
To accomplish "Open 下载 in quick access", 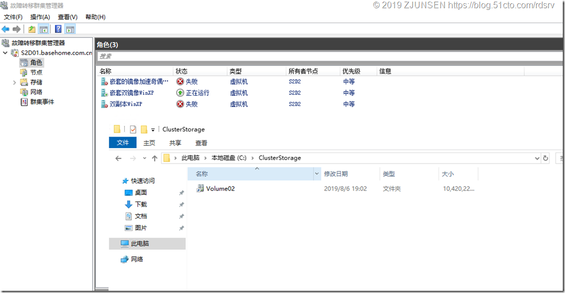I will point(141,204).
